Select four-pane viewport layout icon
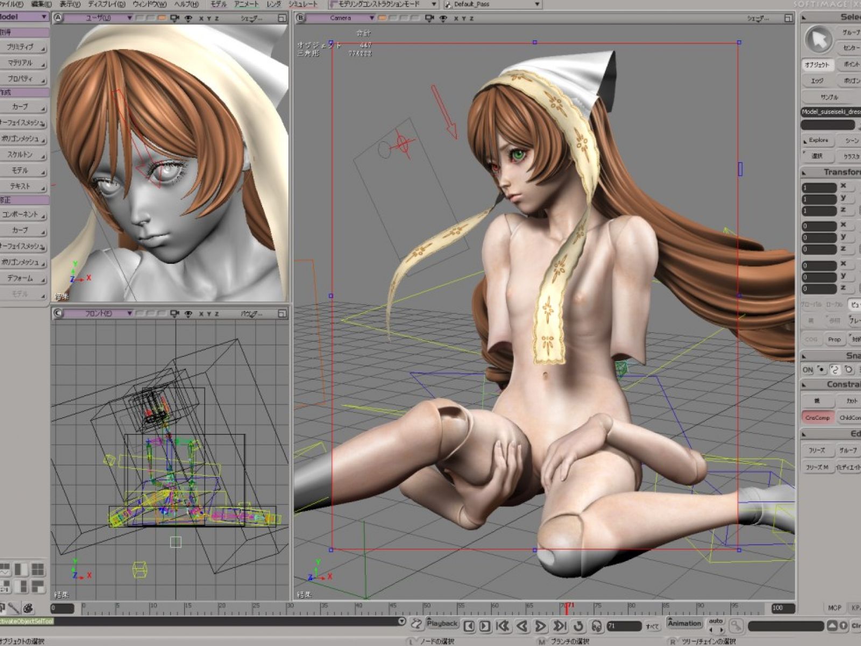Image resolution: width=861 pixels, height=646 pixels. coord(38,569)
